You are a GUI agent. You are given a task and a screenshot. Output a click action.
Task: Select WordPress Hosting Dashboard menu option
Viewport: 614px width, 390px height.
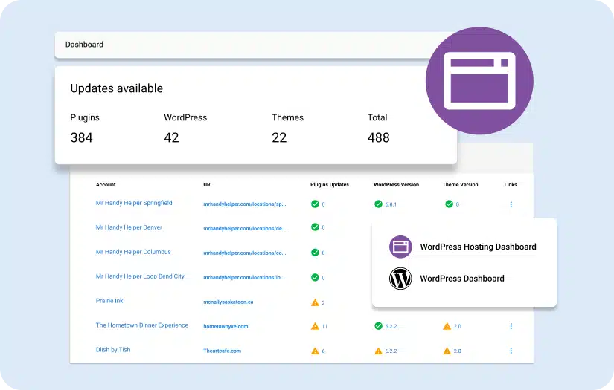[x=478, y=247]
